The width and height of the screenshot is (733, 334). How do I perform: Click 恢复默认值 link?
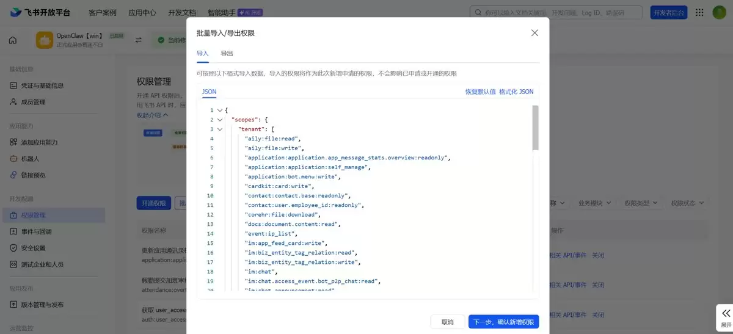pyautogui.click(x=480, y=92)
